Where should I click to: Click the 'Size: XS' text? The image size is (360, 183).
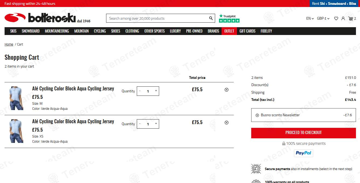coord(38,136)
